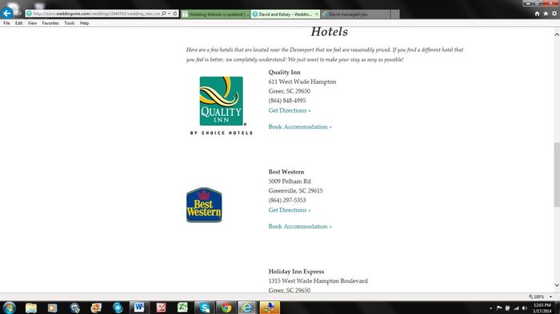Open the gear-globe taskbar icon
The height and width of the screenshot is (314, 560).
74,308
